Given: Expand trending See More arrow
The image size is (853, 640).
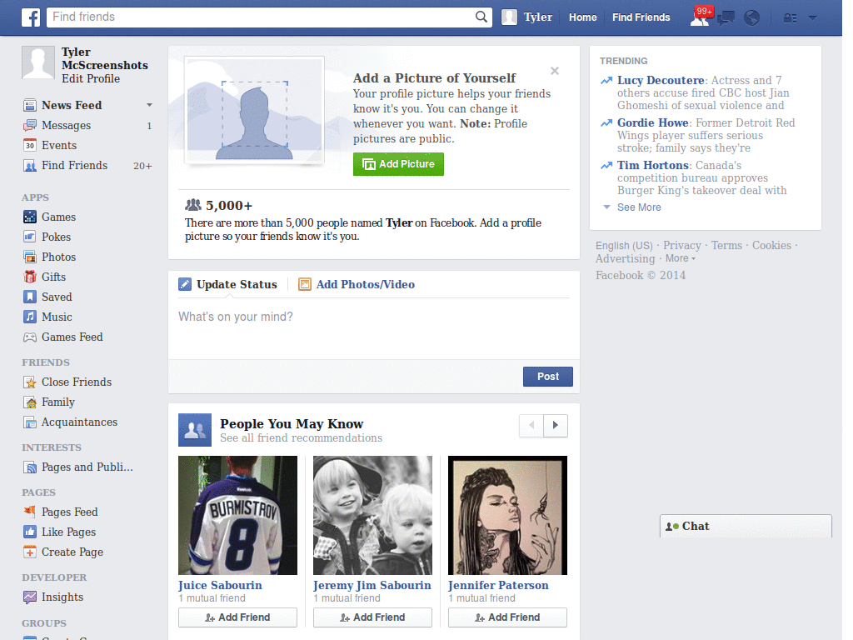Looking at the screenshot, I should click(606, 207).
